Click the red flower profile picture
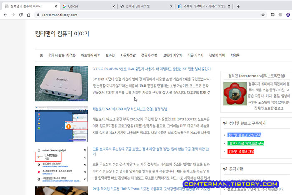This screenshot has height=195, width=292. (x=235, y=94)
